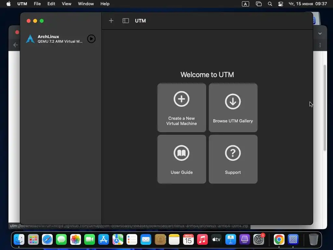Open Messages from the Dock
This screenshot has width=333, height=250.
coord(61,240)
